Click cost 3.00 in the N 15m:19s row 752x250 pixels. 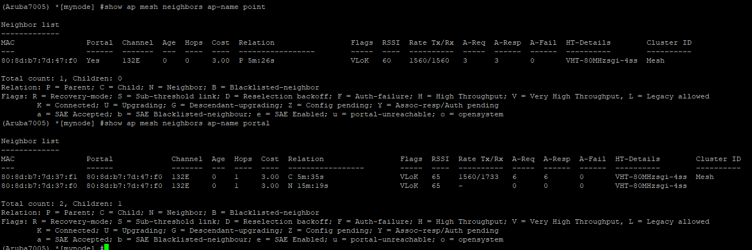(x=270, y=186)
